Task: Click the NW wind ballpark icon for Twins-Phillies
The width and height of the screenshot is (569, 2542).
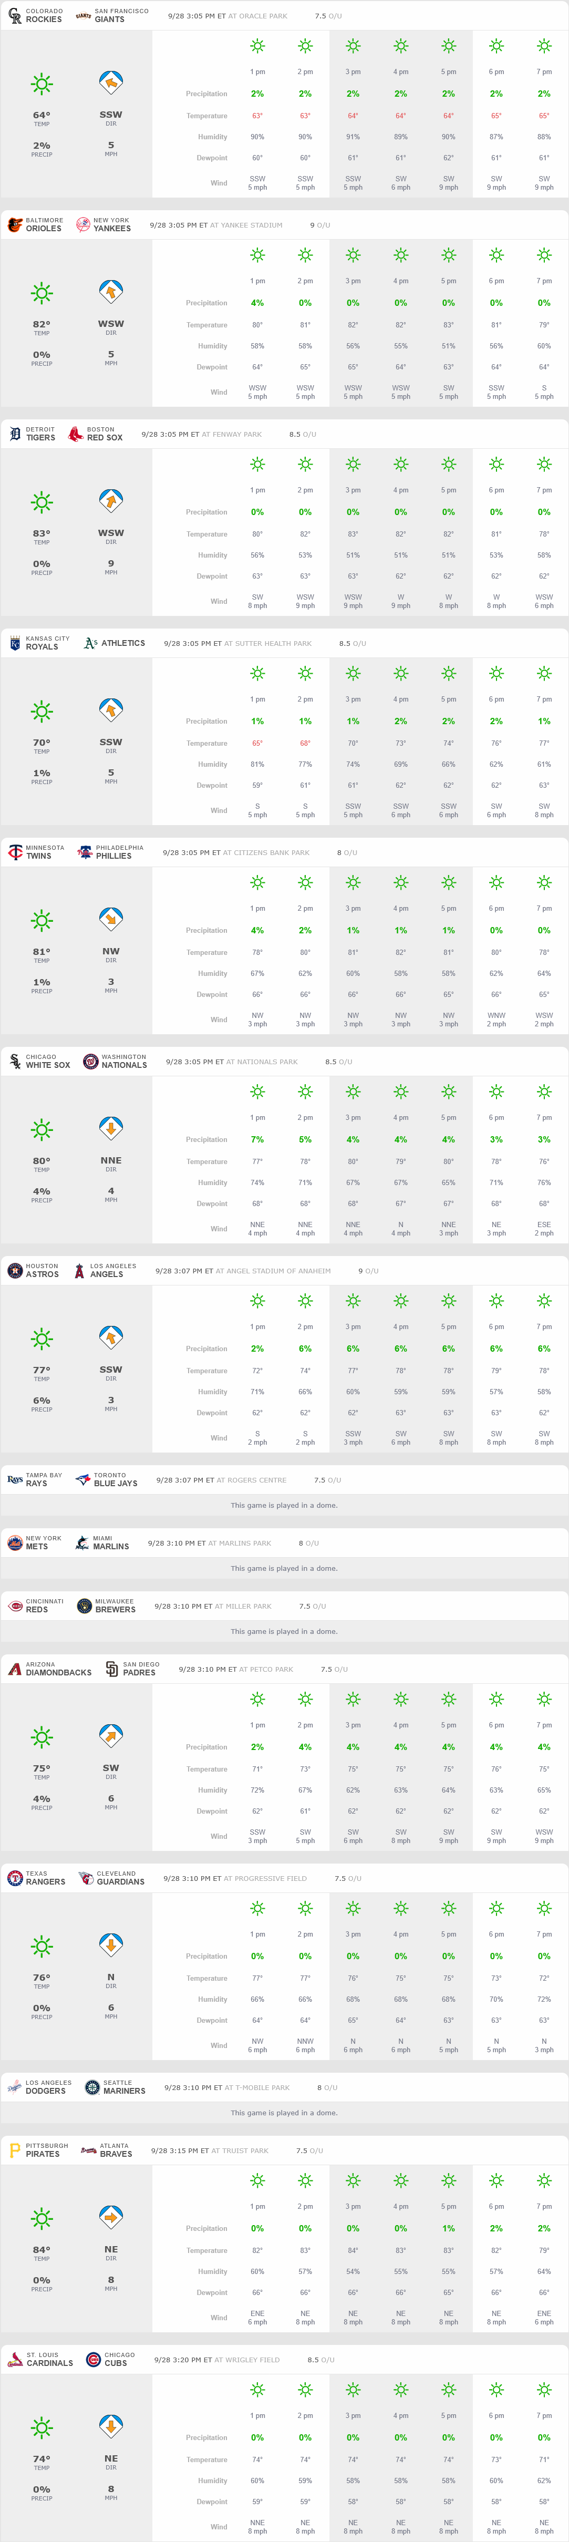Action: pos(110,920)
